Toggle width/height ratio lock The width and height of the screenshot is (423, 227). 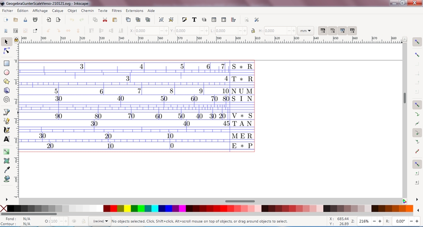(x=253, y=31)
